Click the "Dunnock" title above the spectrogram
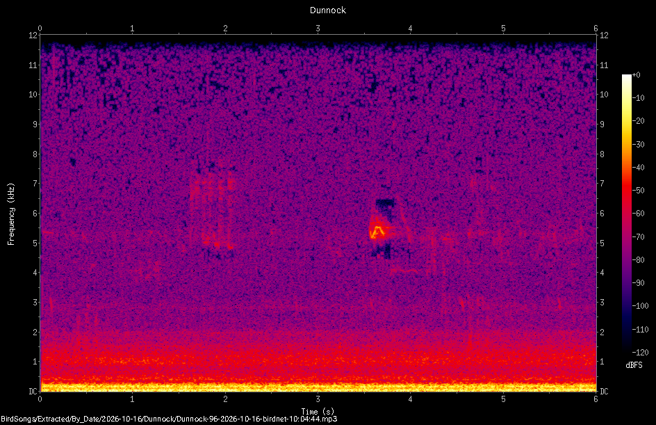656x425 pixels. [x=327, y=10]
